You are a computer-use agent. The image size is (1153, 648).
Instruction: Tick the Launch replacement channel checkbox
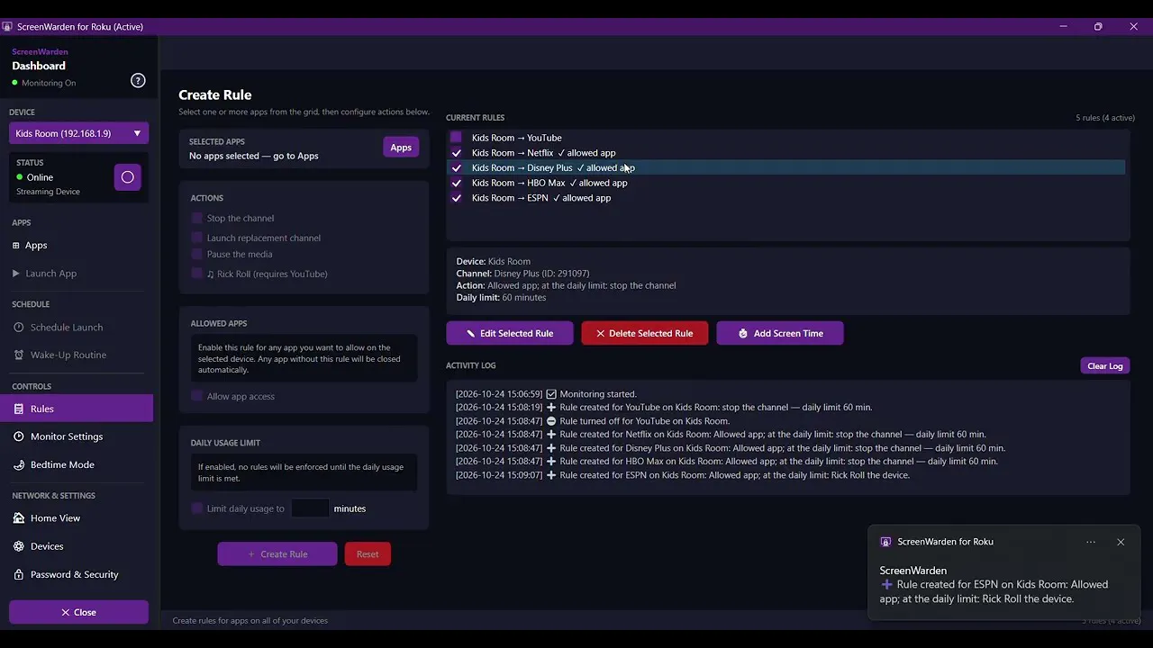point(197,238)
